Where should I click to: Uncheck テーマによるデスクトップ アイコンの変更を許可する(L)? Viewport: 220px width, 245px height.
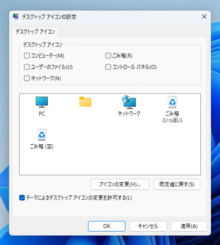click(x=22, y=198)
